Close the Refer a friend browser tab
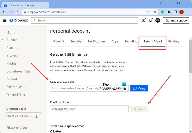 tap(46, 5)
